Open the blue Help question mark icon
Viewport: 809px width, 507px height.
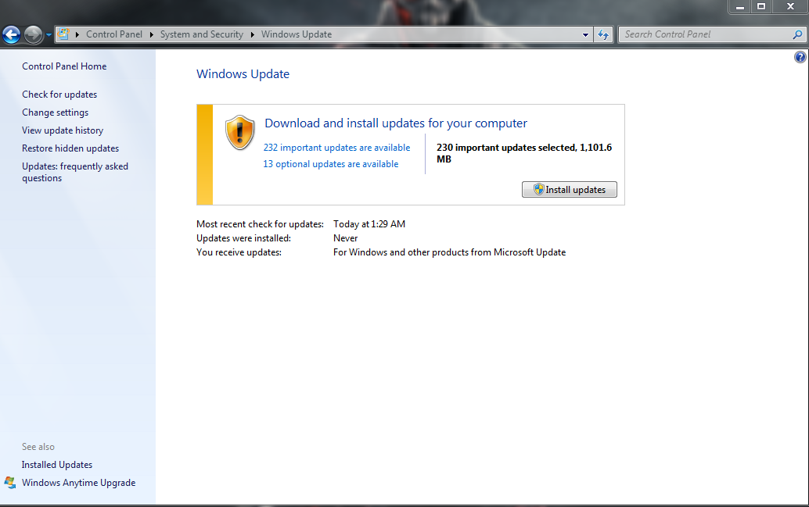(800, 57)
